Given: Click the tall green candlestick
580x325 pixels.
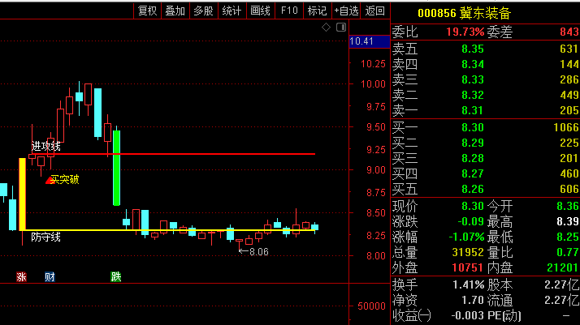Looking at the screenshot, I should 116,168.
